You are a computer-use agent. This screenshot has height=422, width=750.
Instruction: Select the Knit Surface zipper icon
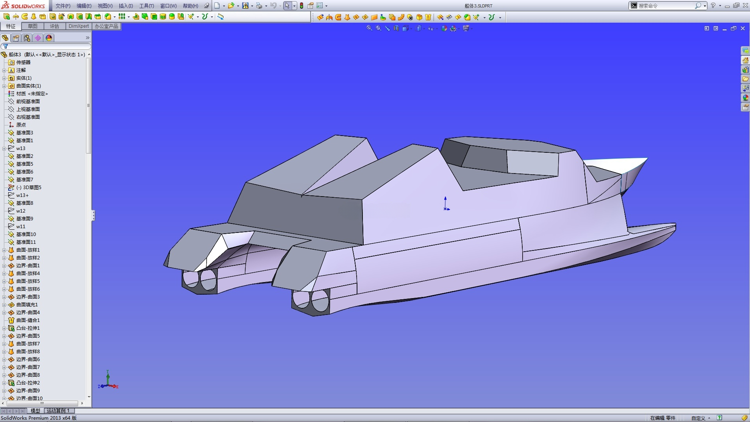coord(428,17)
